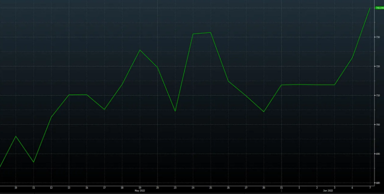Click the line peak on May 25
The width and height of the screenshot is (384, 194).
[x=210, y=32]
